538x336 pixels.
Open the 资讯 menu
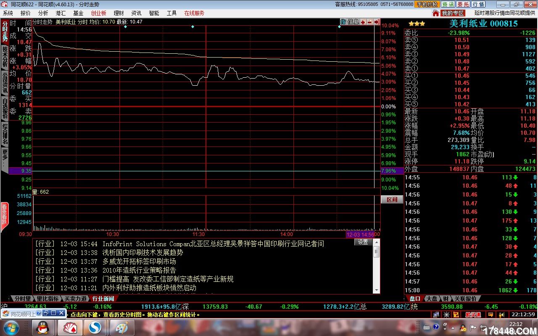tap(136, 13)
